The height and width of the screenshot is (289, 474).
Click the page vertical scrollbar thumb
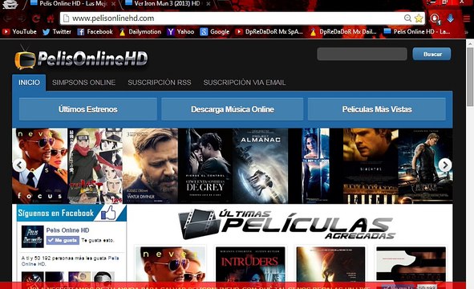[x=470, y=77]
